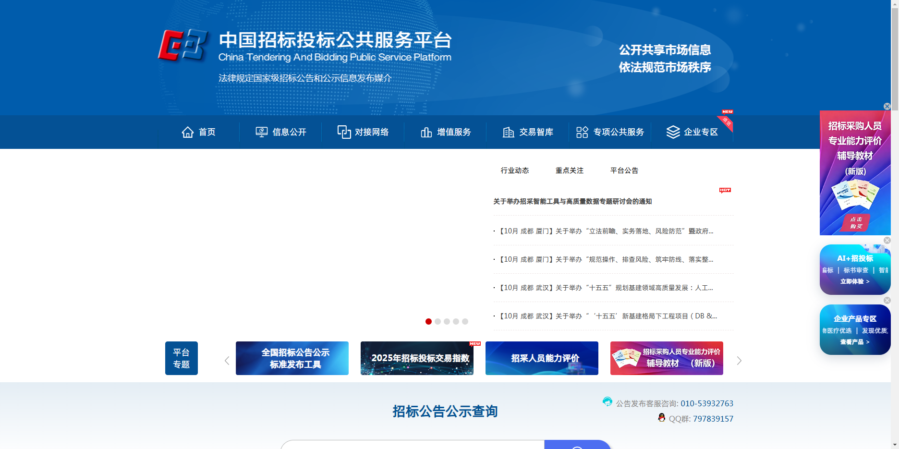Close the 辅导教材 floating ad

click(x=887, y=107)
